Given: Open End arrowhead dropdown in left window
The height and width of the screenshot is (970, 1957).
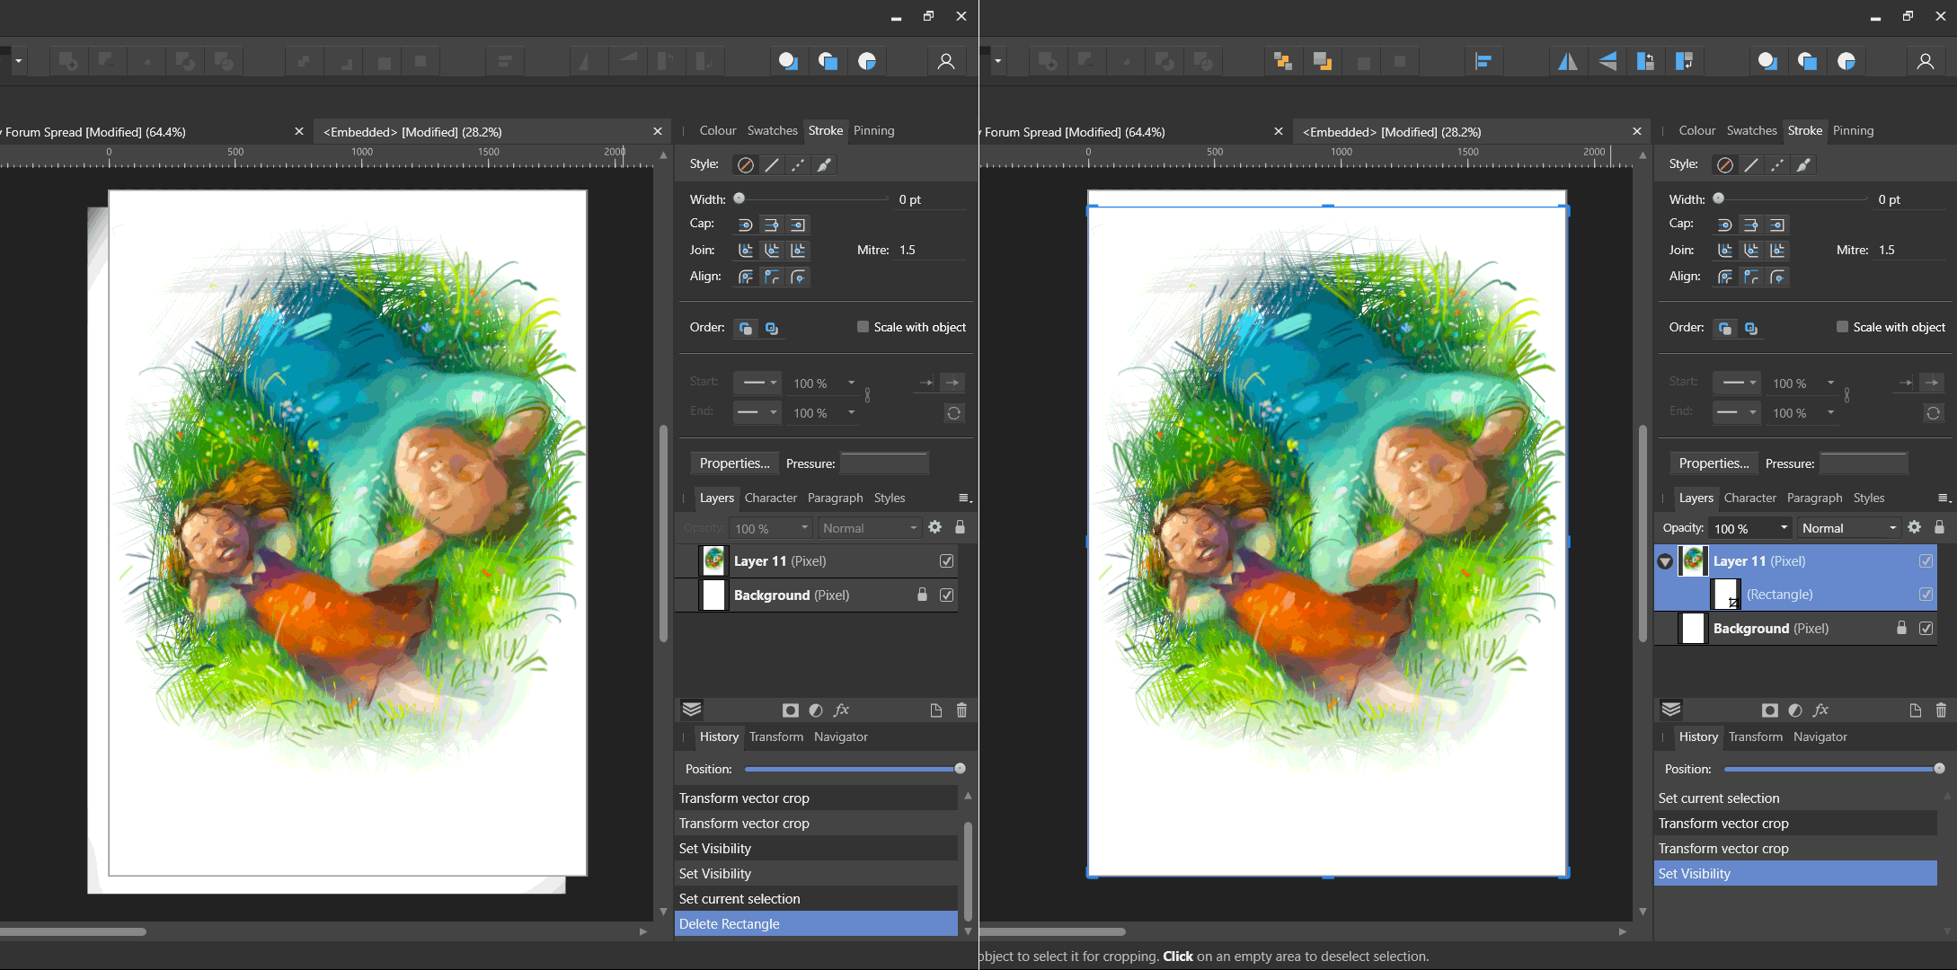Looking at the screenshot, I should click(756, 412).
